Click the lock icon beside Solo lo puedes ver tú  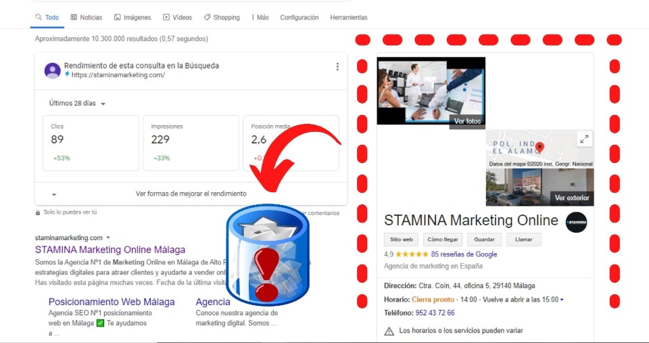click(38, 212)
